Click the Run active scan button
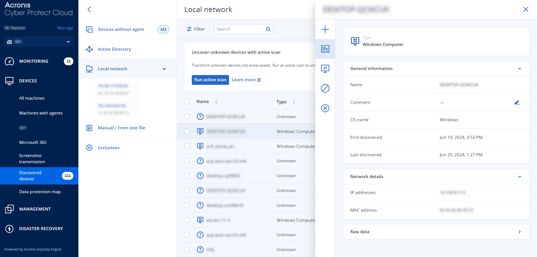This screenshot has width=537, height=257. (210, 80)
